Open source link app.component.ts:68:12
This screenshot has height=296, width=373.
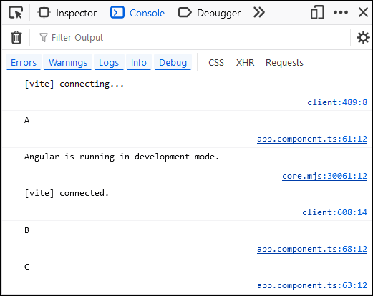coord(312,249)
